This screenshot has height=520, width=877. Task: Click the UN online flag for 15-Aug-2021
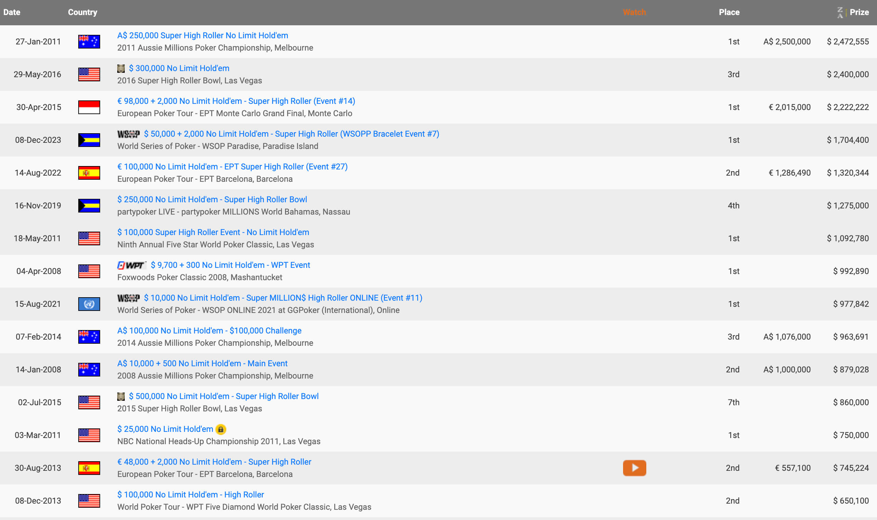tap(89, 304)
